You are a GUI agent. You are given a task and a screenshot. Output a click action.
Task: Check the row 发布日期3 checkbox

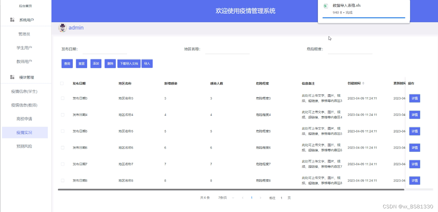tap(63, 98)
